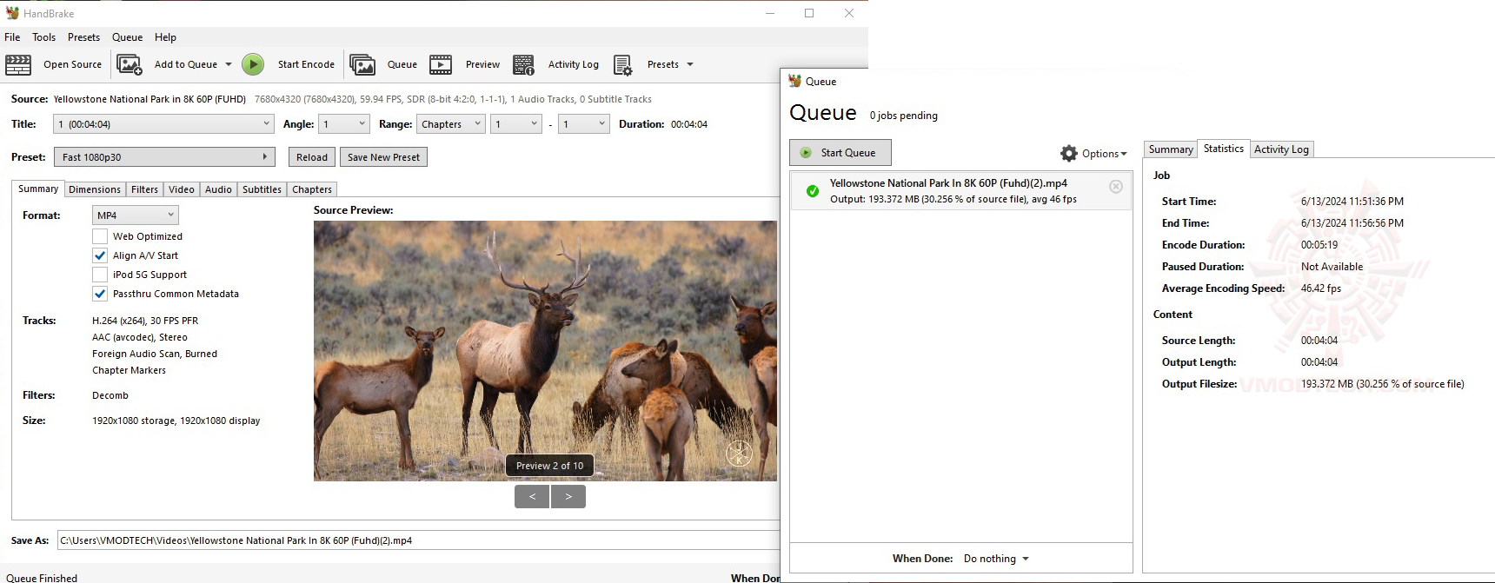The width and height of the screenshot is (1495, 583).
Task: Switch to the Chapters tab
Action: coord(312,189)
